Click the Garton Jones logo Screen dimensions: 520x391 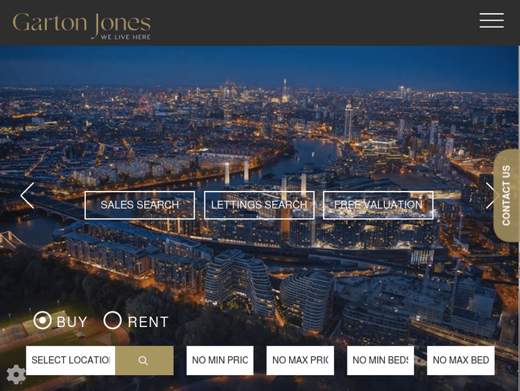coord(82,26)
